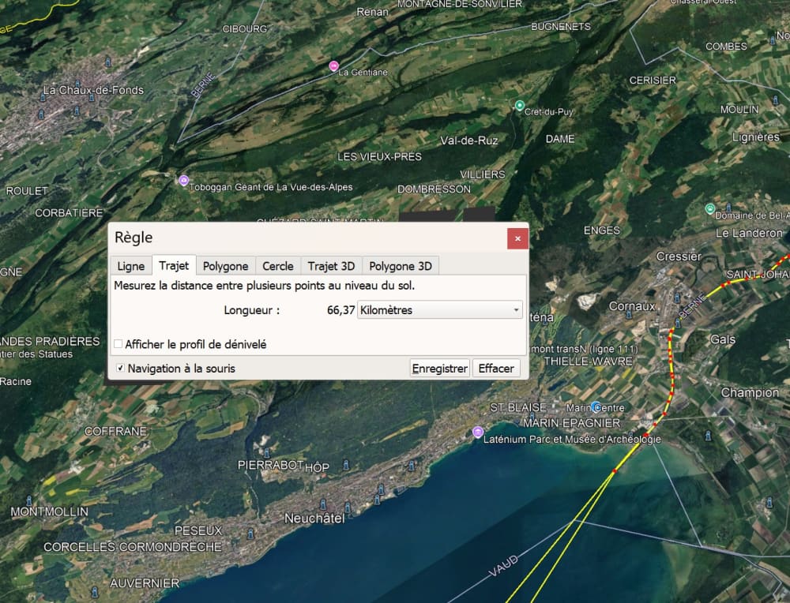The height and width of the screenshot is (603, 790).
Task: Click the MONTMOLLIN map label
Action: (49, 511)
